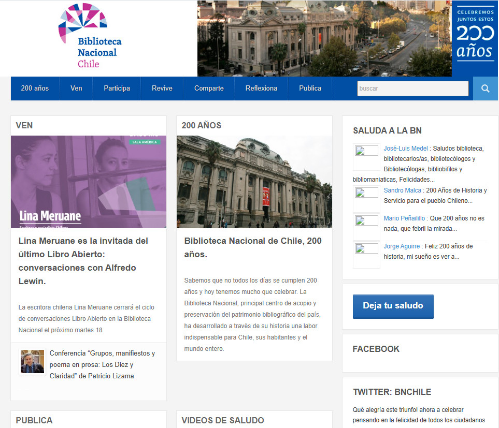Click the 200 años celebration badge
This screenshot has width=499, height=428.
475,38
